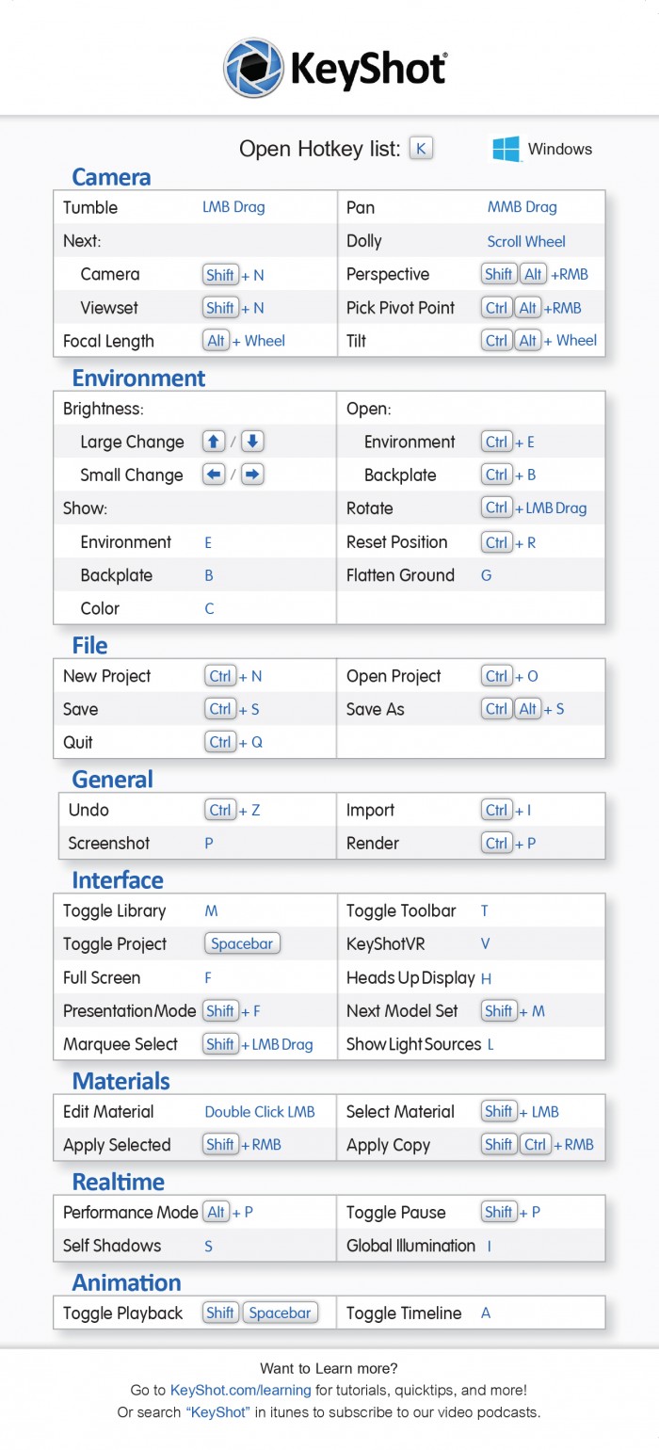Click the down arrow key icon for Large Change
659x1450 pixels.
click(x=252, y=442)
